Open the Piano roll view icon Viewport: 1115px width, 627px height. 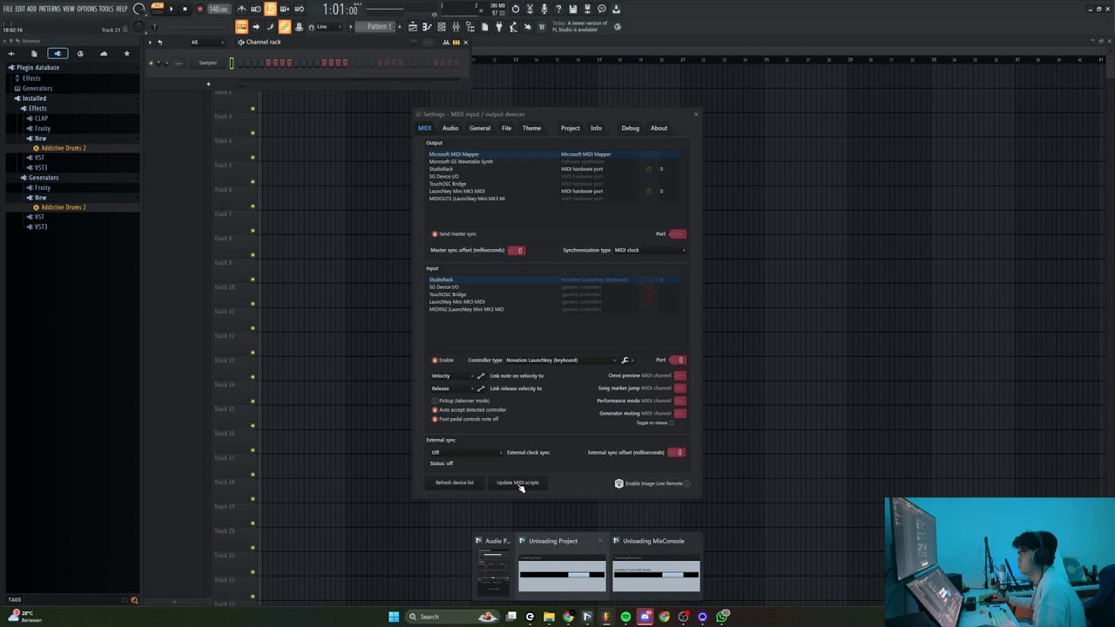click(426, 27)
